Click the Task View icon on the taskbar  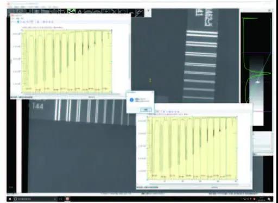click(x=61, y=199)
